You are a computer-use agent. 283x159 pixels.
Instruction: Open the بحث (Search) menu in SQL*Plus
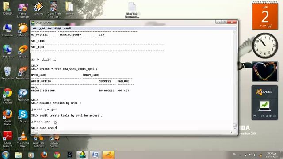50,28
